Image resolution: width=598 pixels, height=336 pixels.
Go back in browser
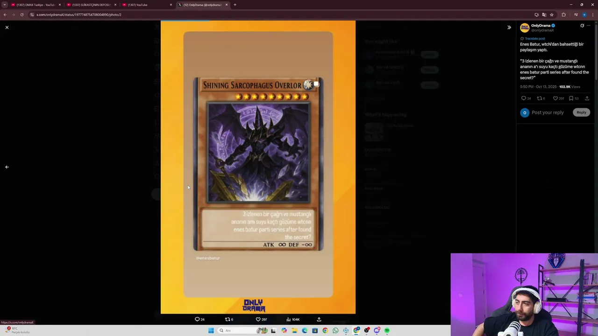pyautogui.click(x=5, y=14)
